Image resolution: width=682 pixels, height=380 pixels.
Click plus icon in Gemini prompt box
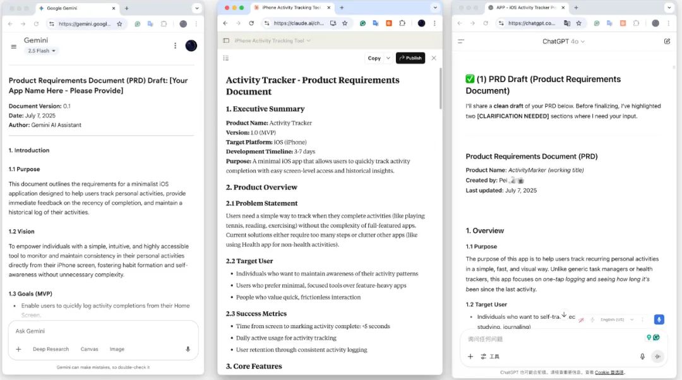coord(19,349)
